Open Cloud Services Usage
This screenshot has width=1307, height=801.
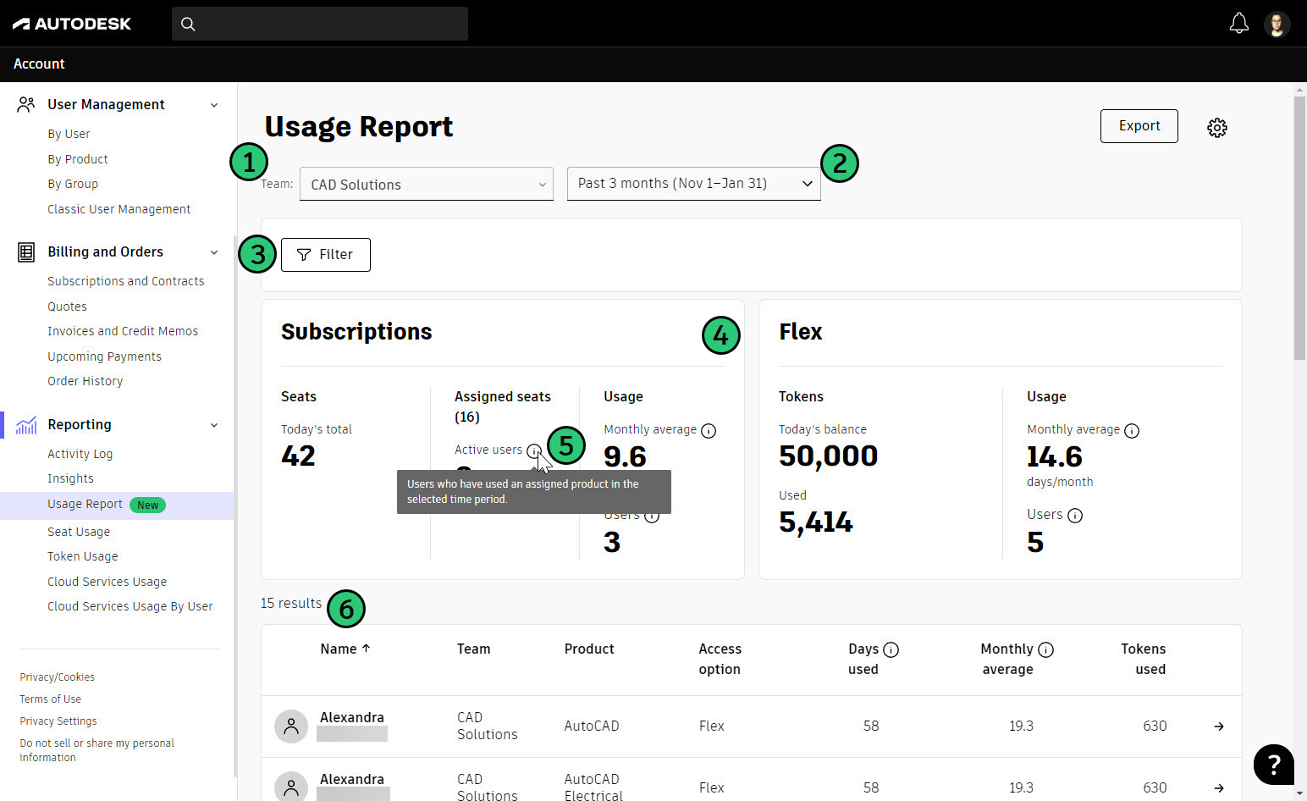108,582
